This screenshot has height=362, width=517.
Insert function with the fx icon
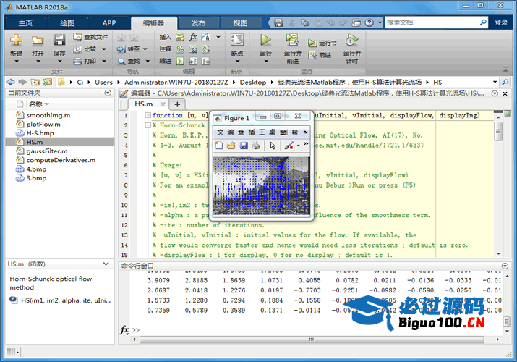[x=193, y=37]
